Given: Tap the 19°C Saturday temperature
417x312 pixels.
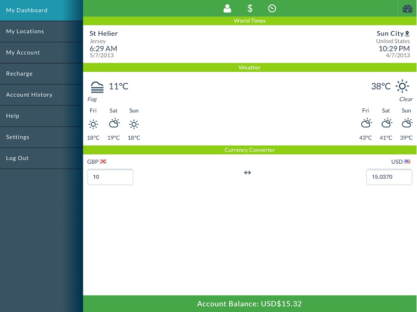Looking at the screenshot, I should (114, 138).
